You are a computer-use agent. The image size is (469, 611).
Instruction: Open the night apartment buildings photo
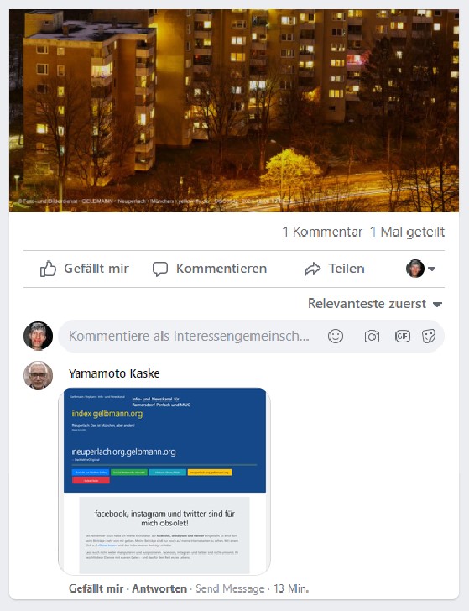coord(234,111)
